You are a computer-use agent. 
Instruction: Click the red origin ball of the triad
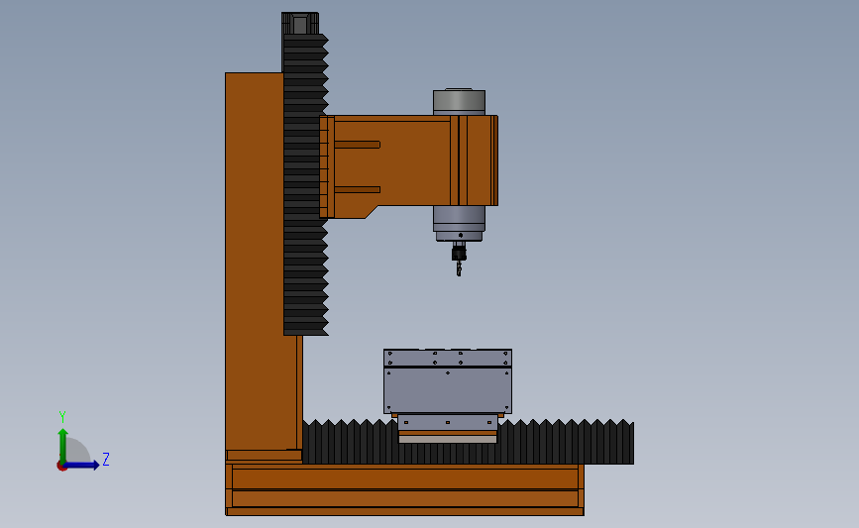click(x=61, y=467)
